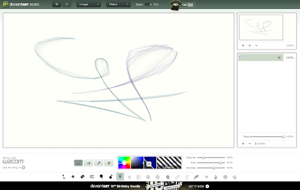This screenshot has width=300, height=190.
Task: Select the paintbrush draw tool
Action: (78, 163)
